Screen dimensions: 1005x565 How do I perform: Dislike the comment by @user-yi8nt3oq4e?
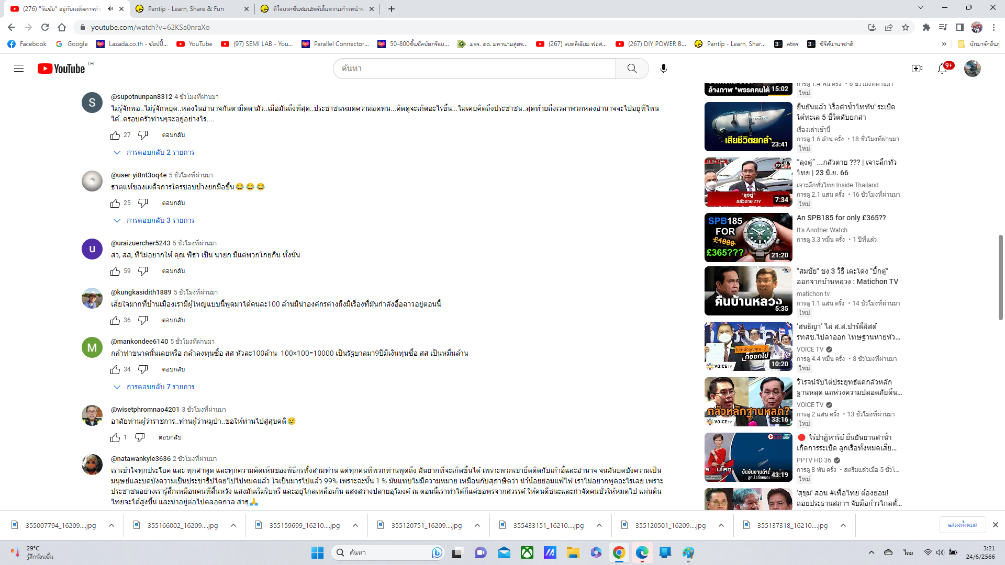pos(143,204)
